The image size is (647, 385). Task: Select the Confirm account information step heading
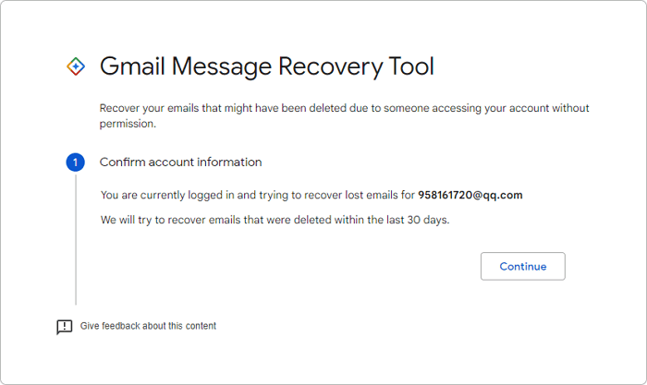point(180,162)
